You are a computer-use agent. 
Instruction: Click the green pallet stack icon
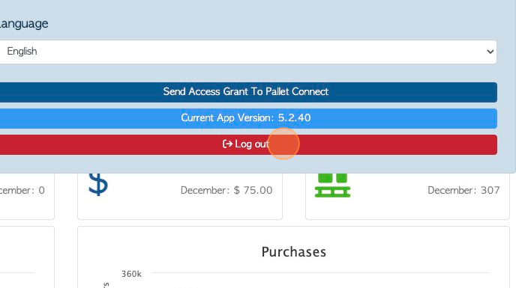coord(332,186)
